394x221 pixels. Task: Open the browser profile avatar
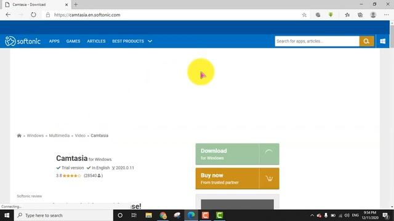click(373, 15)
